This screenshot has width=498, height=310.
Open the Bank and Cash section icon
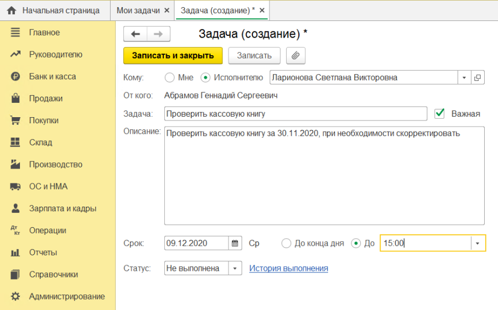click(15, 77)
